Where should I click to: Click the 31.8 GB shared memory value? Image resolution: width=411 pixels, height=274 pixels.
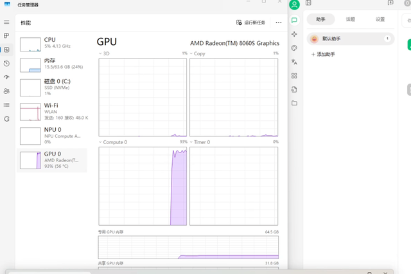(272, 263)
